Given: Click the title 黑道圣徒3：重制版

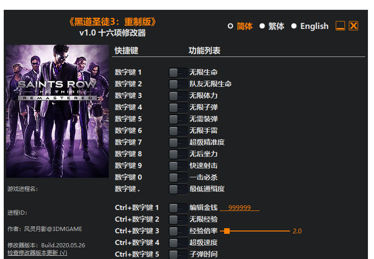Looking at the screenshot, I should (x=113, y=22).
